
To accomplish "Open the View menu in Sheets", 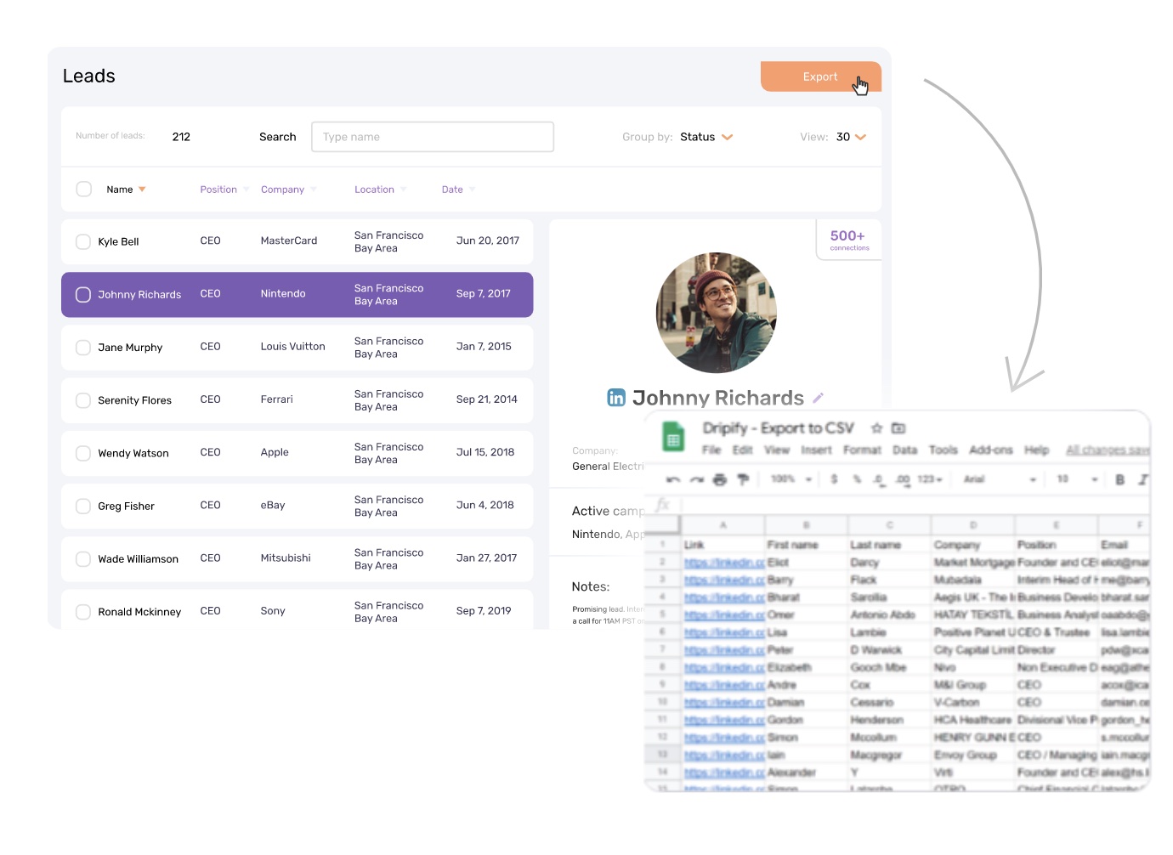I will click(777, 450).
